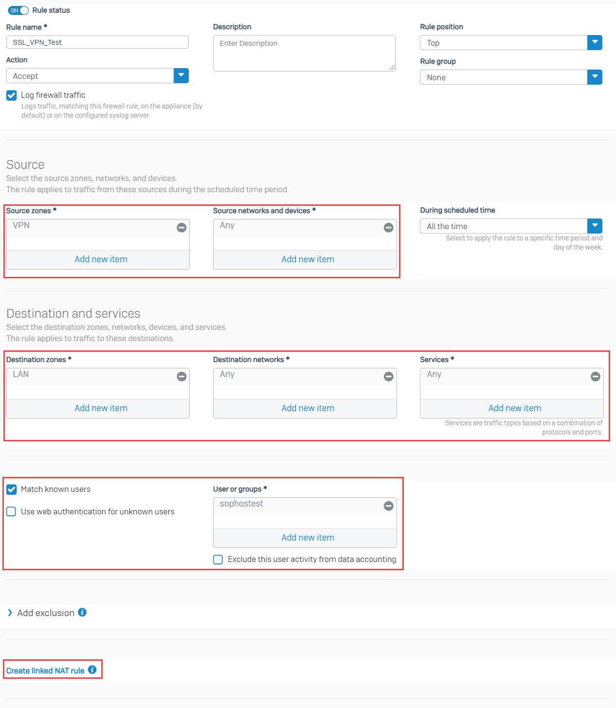616x708 pixels.
Task: Disable Log firewall traffic
Action: [11, 95]
